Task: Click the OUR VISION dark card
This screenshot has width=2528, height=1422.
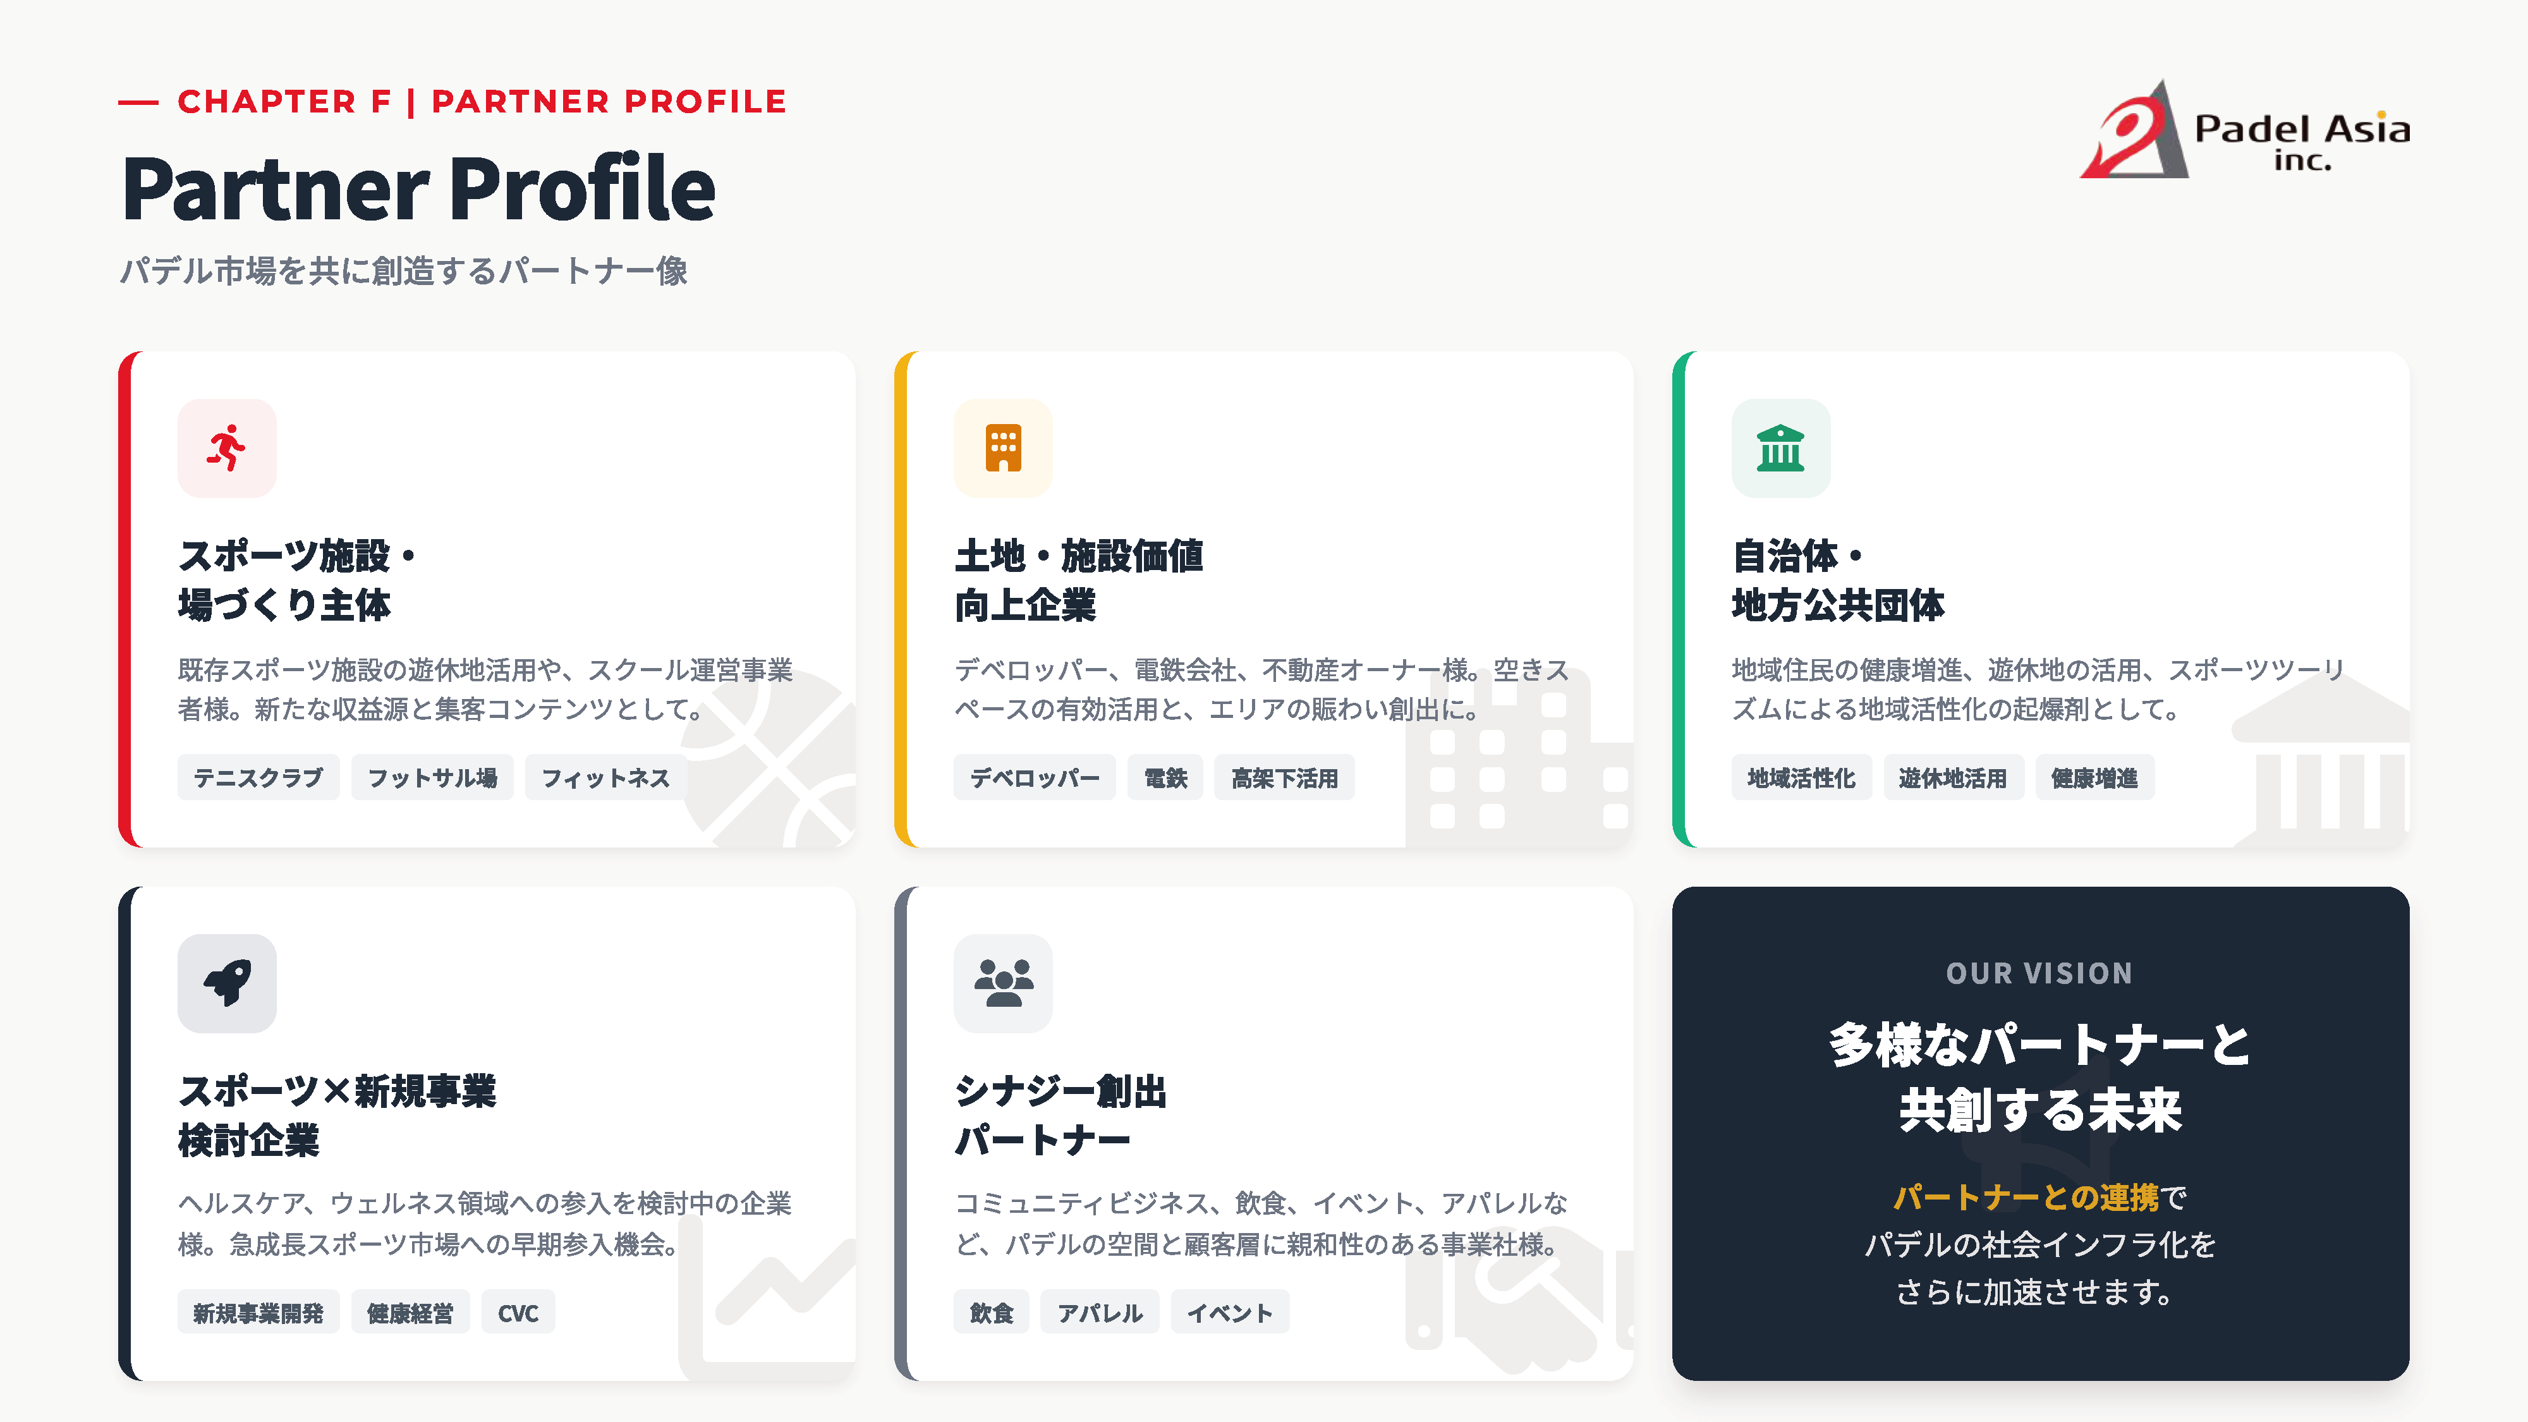Action: point(2039,1133)
